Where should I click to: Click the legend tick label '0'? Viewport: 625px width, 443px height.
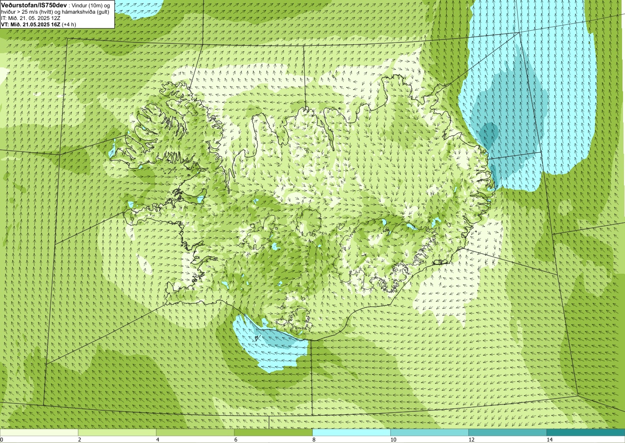1,440
